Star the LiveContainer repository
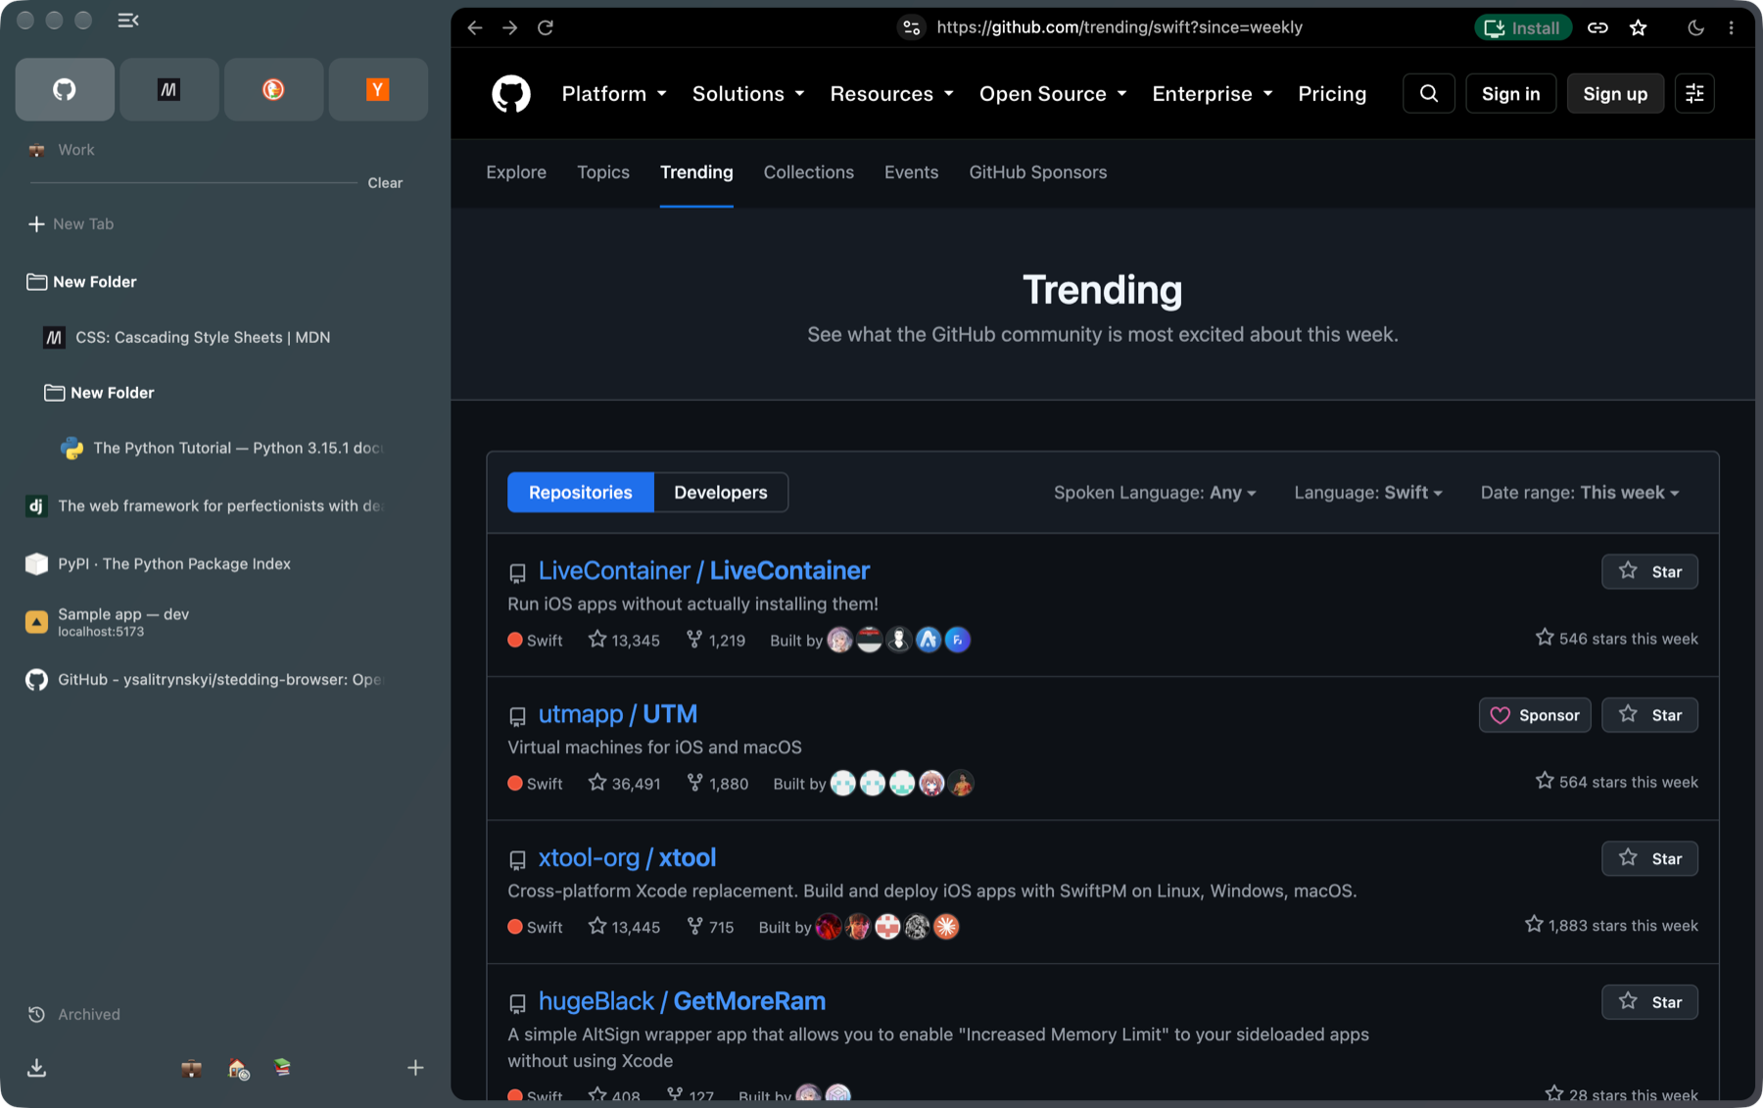Viewport: 1763px width, 1108px height. (x=1649, y=571)
